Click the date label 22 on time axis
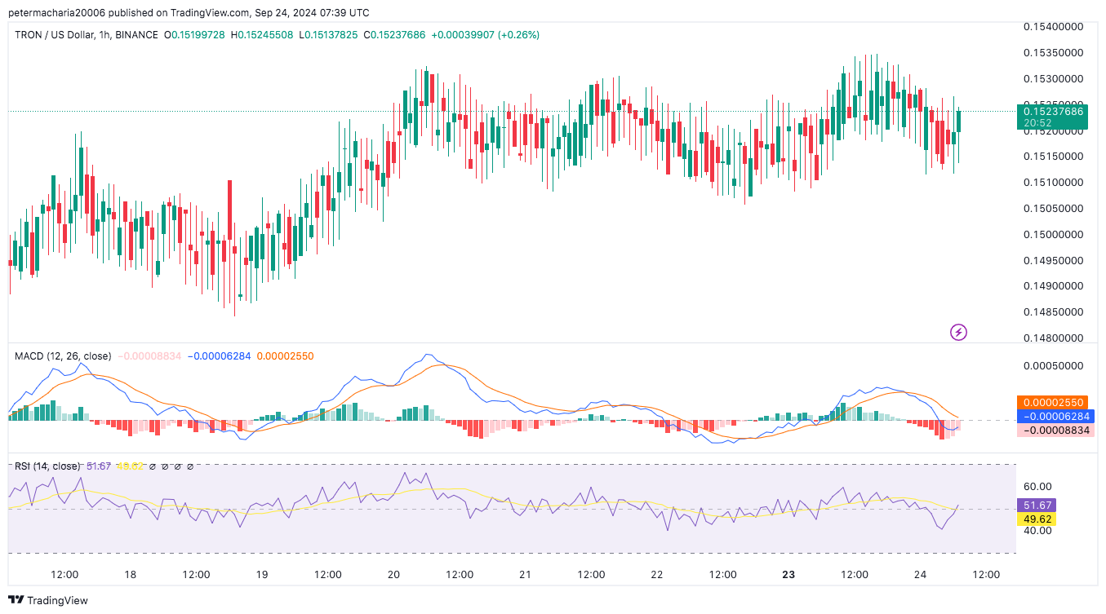 click(657, 575)
